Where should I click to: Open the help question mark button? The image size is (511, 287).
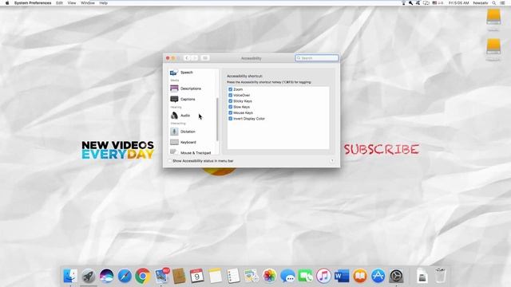point(332,161)
